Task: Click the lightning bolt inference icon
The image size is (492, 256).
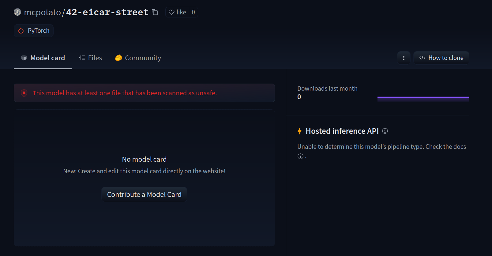Action: tap(300, 131)
